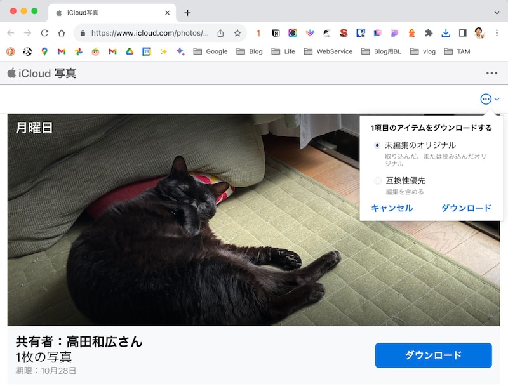Close the iCloud写真 tab
Screen dimensions: 508x391
(167, 13)
